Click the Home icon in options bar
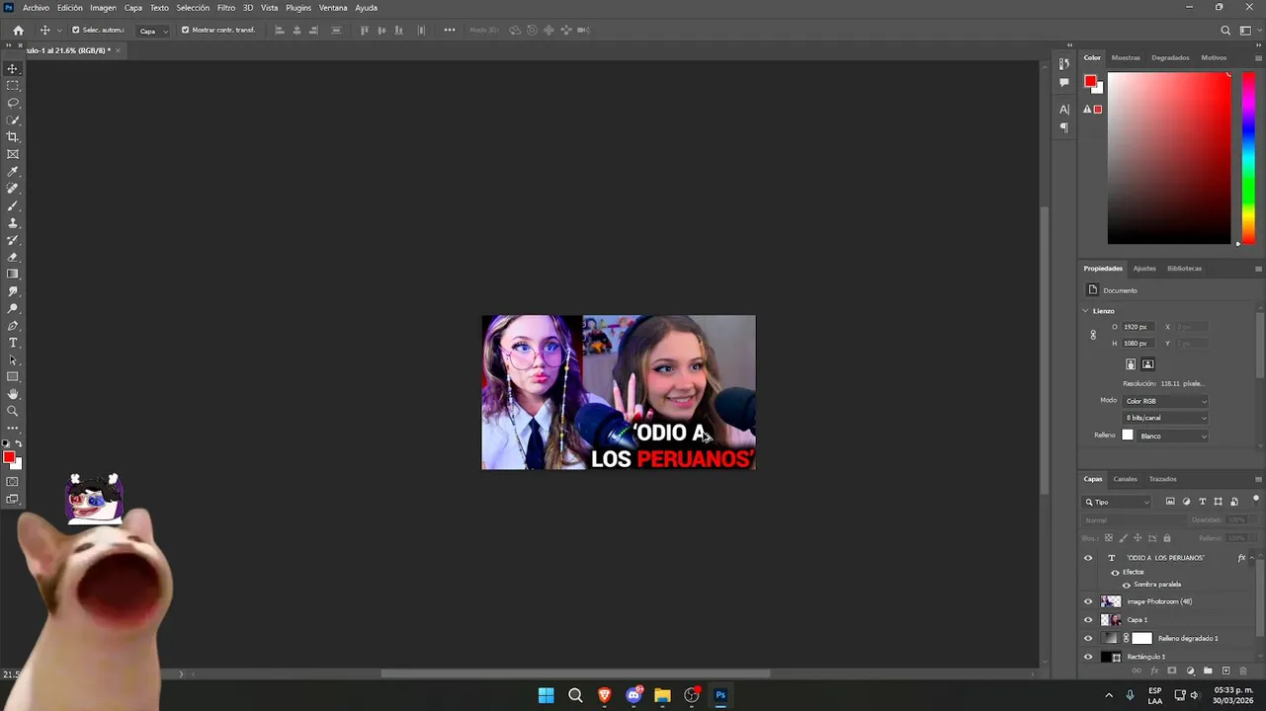 [x=18, y=31]
